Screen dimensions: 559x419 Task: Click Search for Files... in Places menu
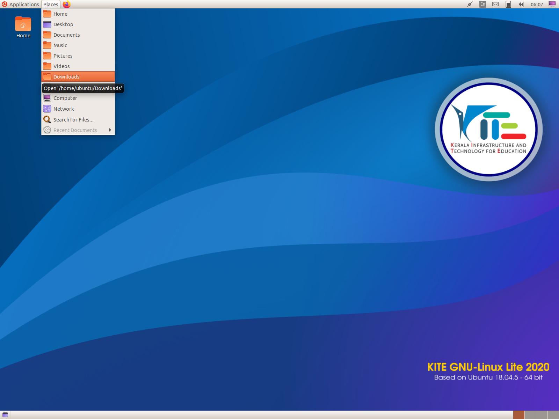(x=73, y=119)
